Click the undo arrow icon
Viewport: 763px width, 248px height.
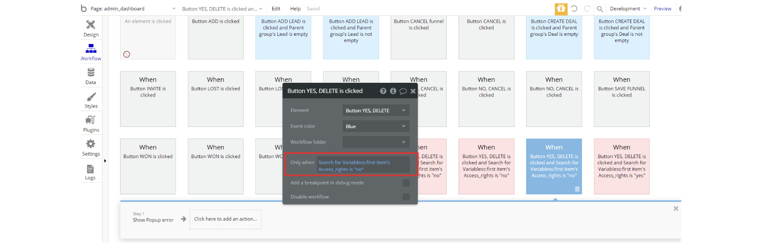coord(574,9)
